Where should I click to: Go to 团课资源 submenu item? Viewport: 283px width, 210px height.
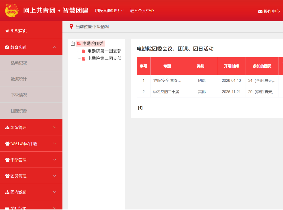tap(19, 111)
